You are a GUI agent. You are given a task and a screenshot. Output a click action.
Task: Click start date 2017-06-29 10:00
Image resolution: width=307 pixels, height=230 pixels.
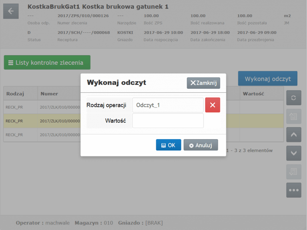coord(163,32)
